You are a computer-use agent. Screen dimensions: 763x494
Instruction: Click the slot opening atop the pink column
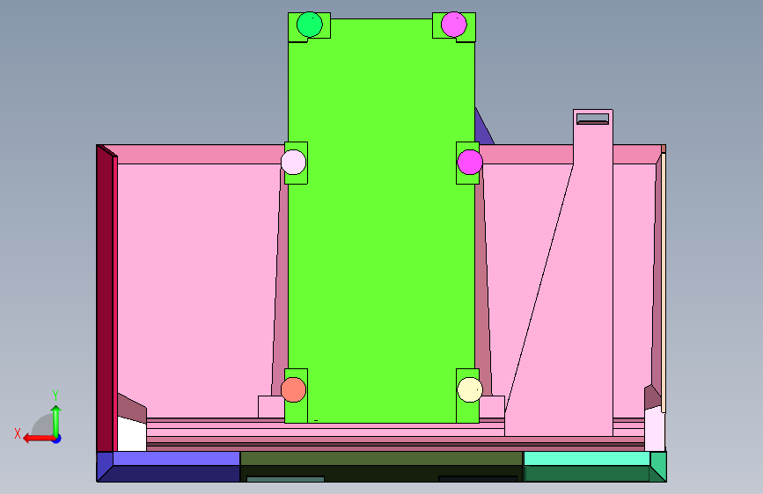(x=592, y=120)
